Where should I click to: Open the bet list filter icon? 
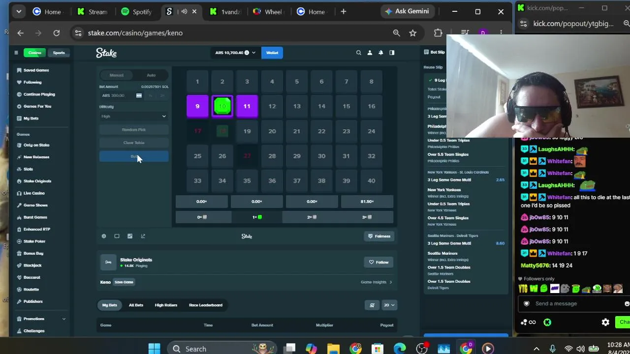(372, 305)
